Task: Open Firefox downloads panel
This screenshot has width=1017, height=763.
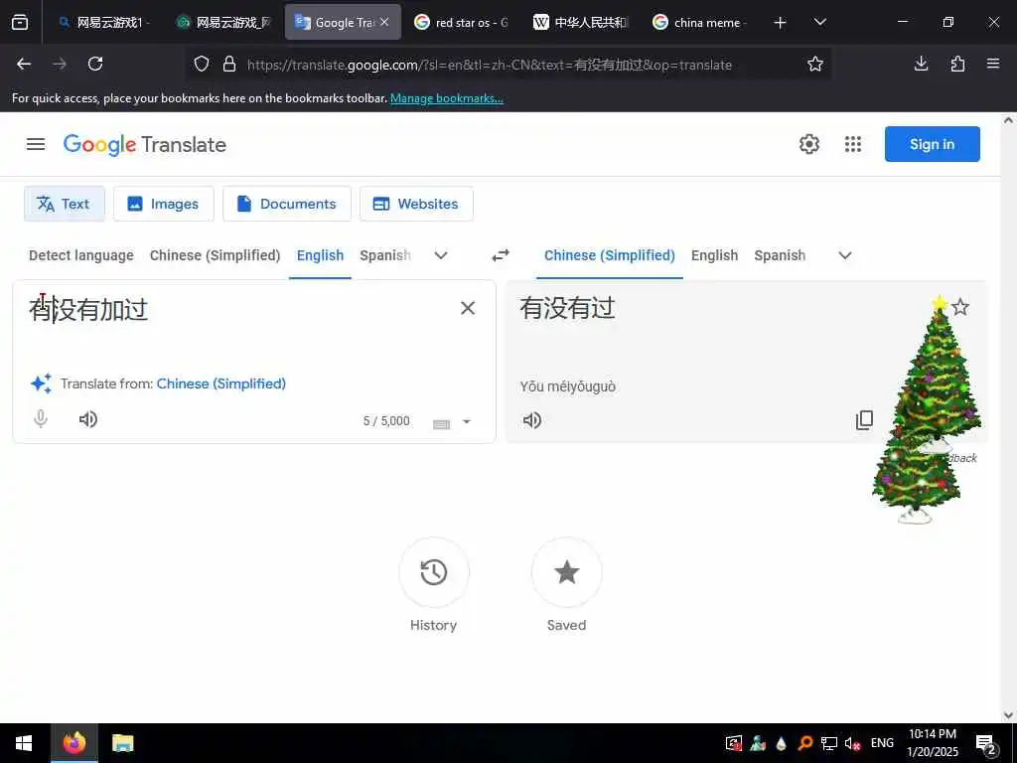Action: click(921, 64)
